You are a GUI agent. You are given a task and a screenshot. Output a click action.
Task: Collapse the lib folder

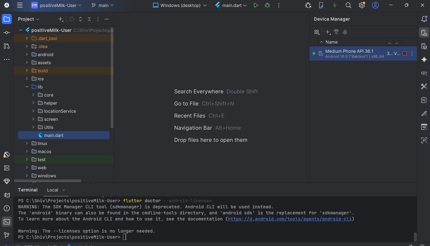coord(27,87)
